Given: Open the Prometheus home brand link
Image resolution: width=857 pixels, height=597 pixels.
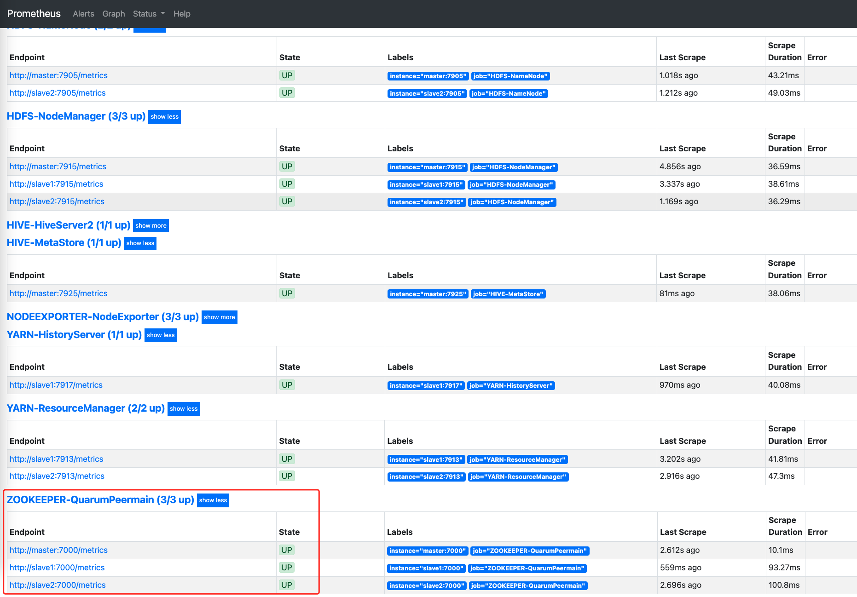Looking at the screenshot, I should click(34, 14).
